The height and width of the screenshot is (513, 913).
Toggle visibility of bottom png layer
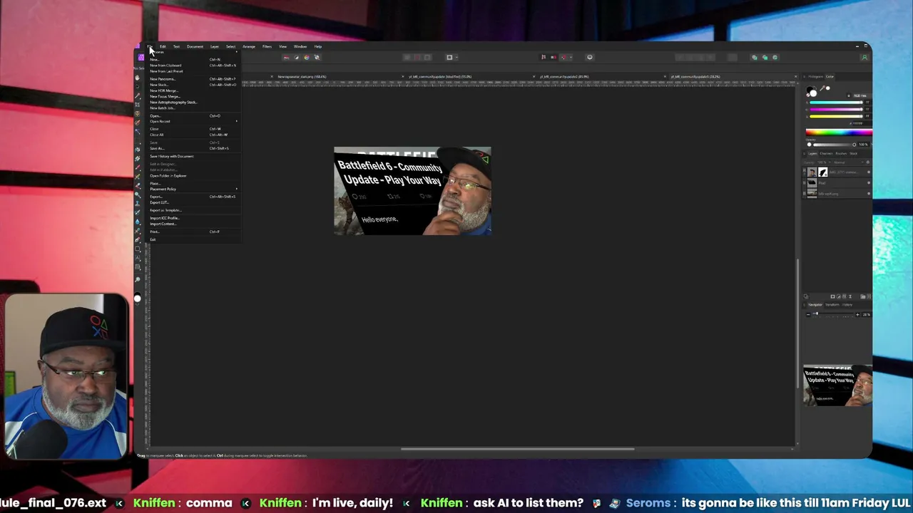tap(869, 194)
